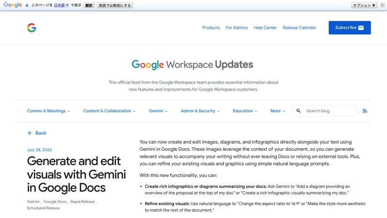This screenshot has width=387, height=218.
Task: Expand the Gemini category menu
Action: pos(158,111)
